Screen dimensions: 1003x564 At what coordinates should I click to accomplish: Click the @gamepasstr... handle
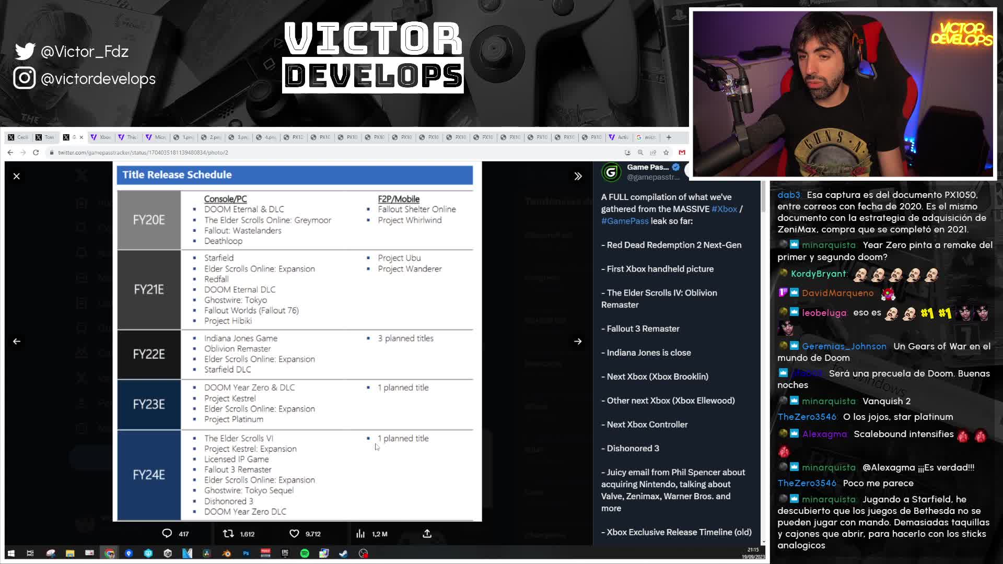pos(653,177)
